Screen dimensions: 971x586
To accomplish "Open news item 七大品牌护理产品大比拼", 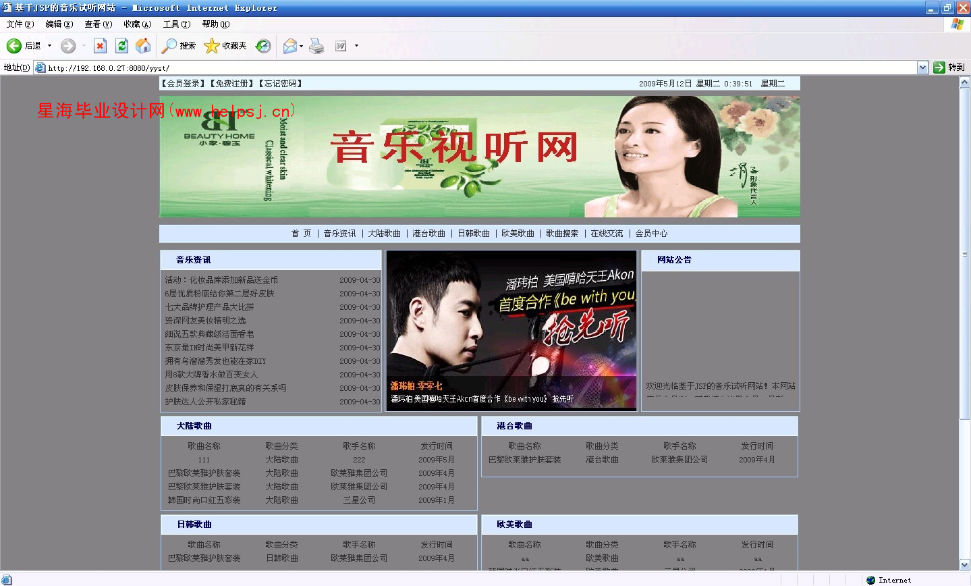I will [209, 307].
